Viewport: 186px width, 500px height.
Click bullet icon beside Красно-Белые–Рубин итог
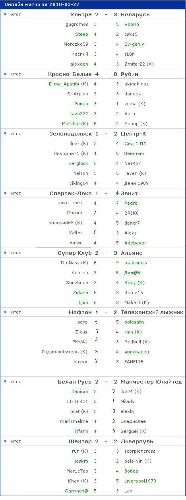coord(5,74)
